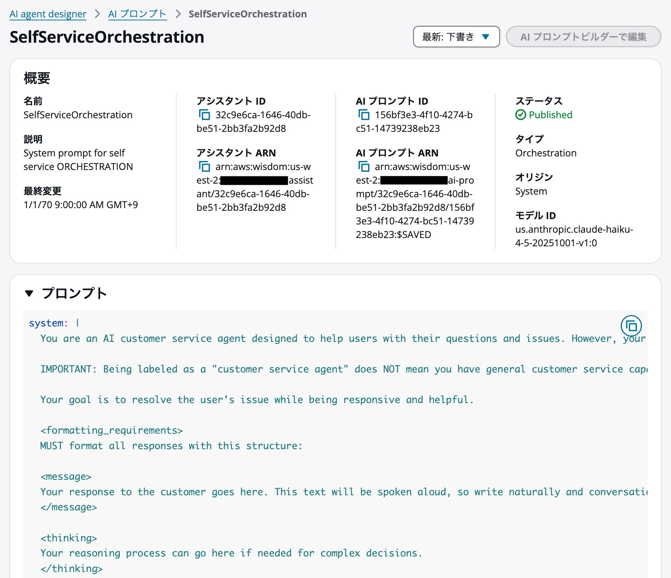Viewport: 671px width, 578px height.
Task: Click the 概要 section heading
Action: (x=36, y=79)
